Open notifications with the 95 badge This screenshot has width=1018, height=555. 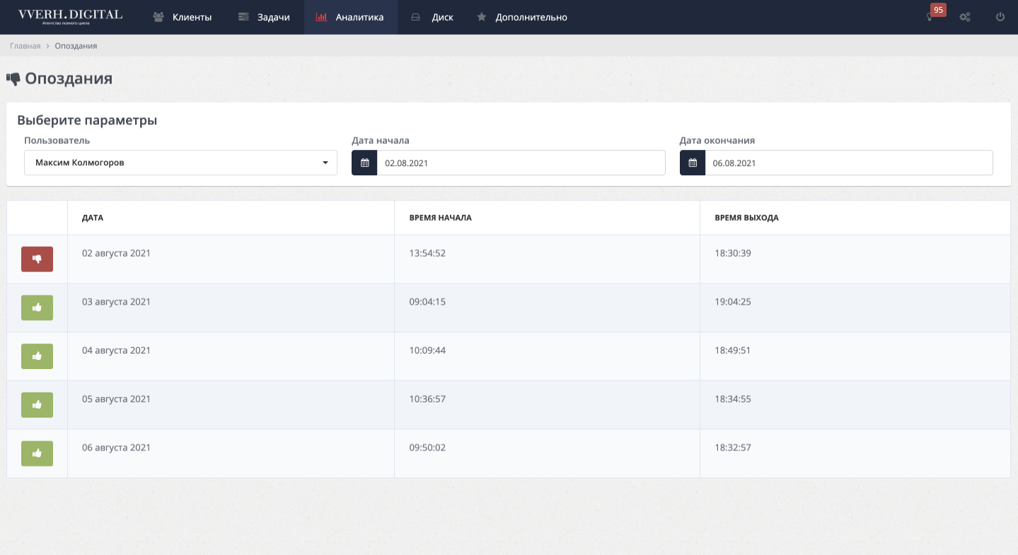pyautogui.click(x=933, y=14)
